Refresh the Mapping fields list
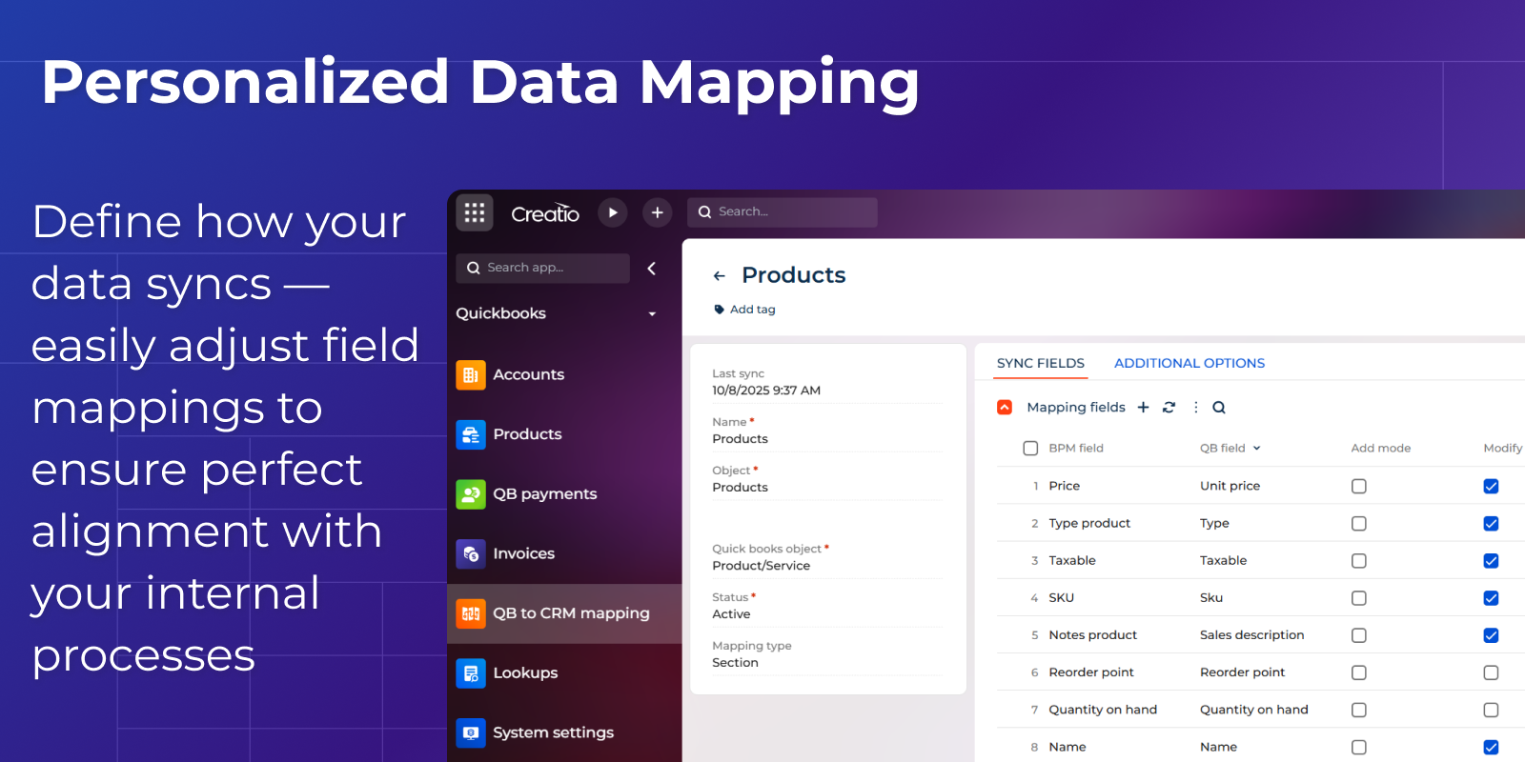1525x762 pixels. pyautogui.click(x=1169, y=408)
